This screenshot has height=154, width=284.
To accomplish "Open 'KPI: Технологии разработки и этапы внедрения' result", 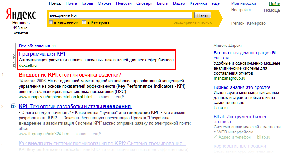I will coord(75,106).
